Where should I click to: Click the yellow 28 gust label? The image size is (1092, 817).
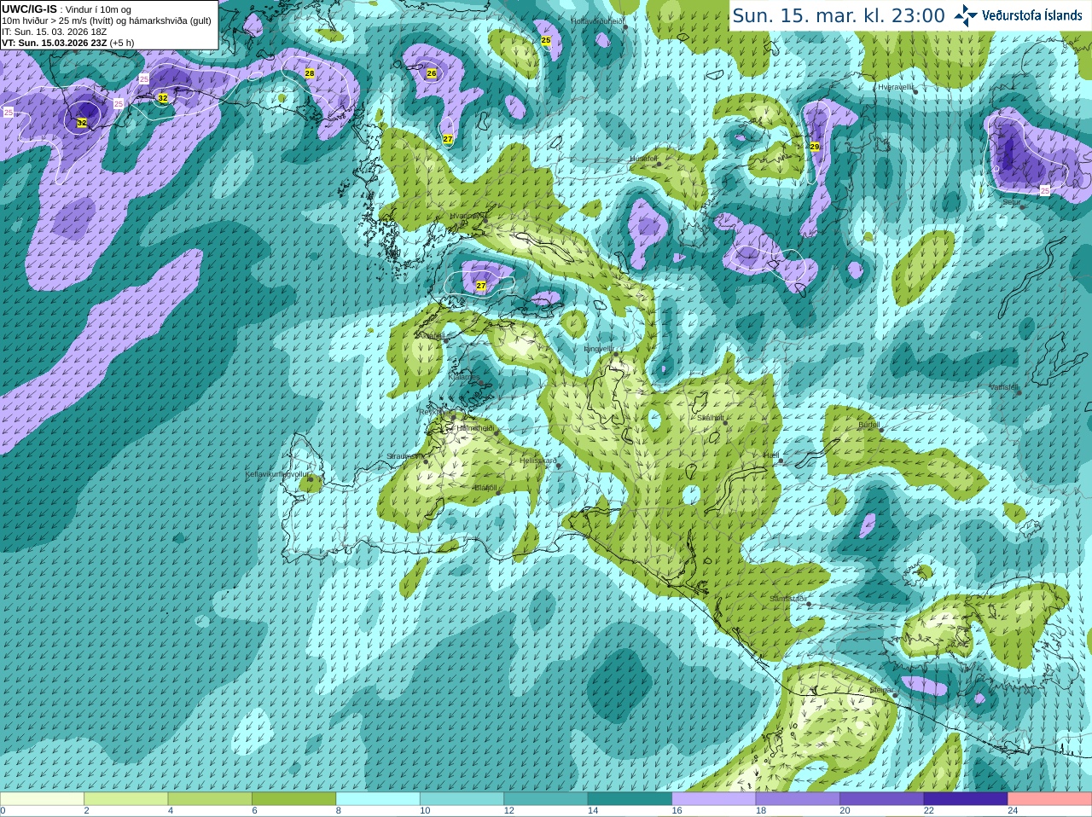coord(310,74)
